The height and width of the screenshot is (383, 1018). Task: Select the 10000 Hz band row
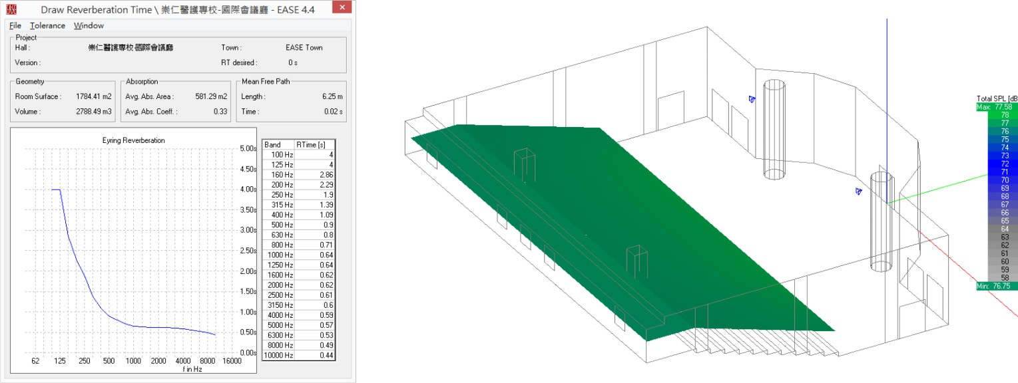click(x=299, y=355)
